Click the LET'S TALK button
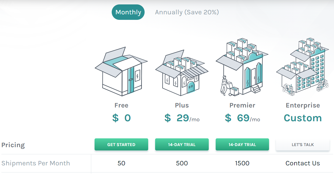 point(303,144)
